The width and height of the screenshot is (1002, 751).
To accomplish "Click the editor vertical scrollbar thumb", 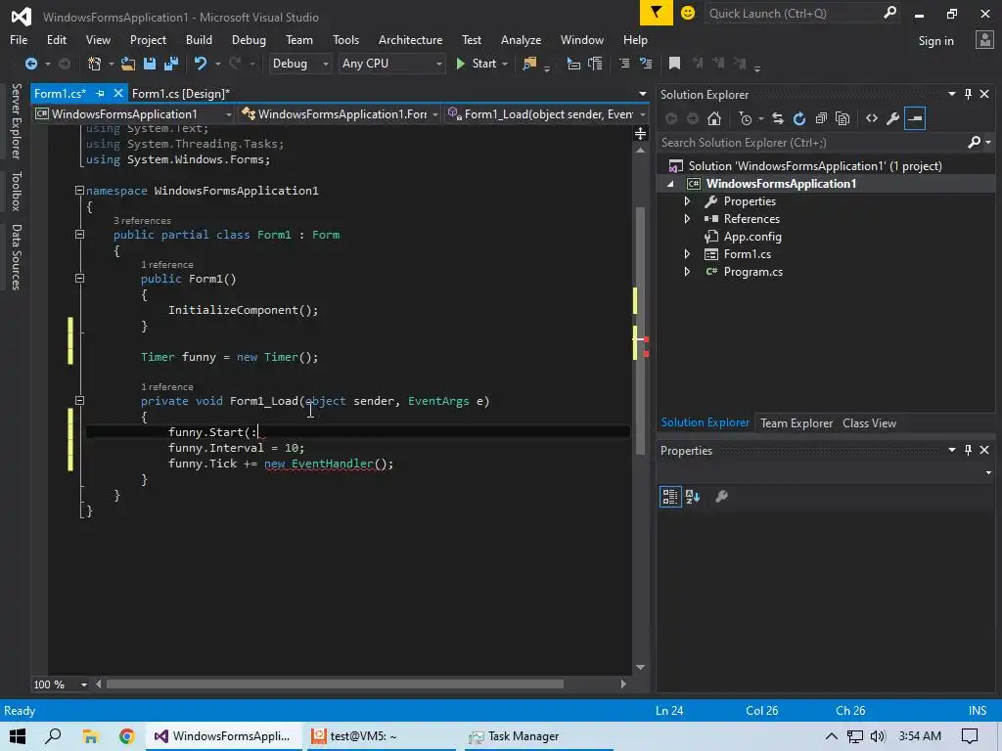I will [640, 331].
